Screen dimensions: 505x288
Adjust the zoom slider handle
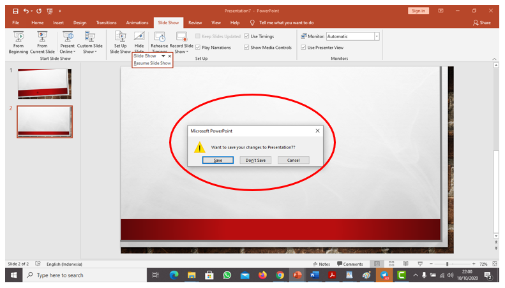tap(447, 264)
